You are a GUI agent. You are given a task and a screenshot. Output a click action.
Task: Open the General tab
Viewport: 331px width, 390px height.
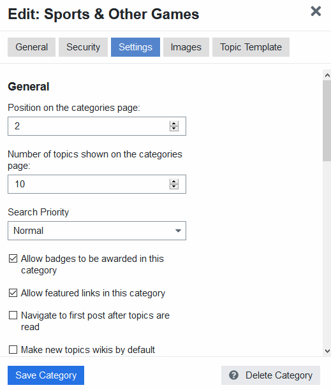[32, 47]
